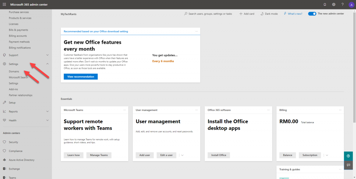Expand the Support section chevron
The image size is (356, 179).
(47, 55)
